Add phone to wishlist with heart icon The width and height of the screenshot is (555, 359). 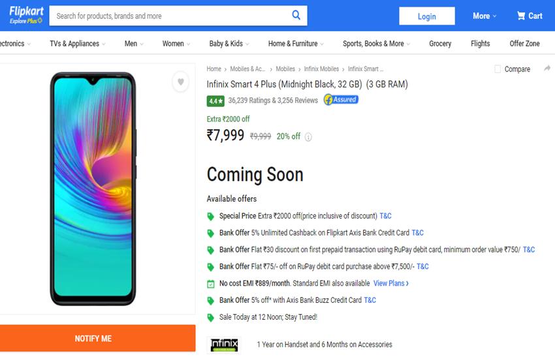pos(181,82)
